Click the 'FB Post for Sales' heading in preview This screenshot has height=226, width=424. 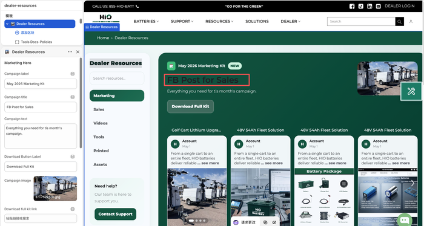pos(203,80)
